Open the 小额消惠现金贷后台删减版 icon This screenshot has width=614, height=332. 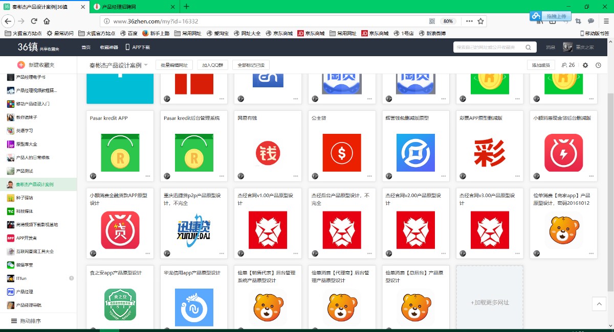tap(563, 152)
